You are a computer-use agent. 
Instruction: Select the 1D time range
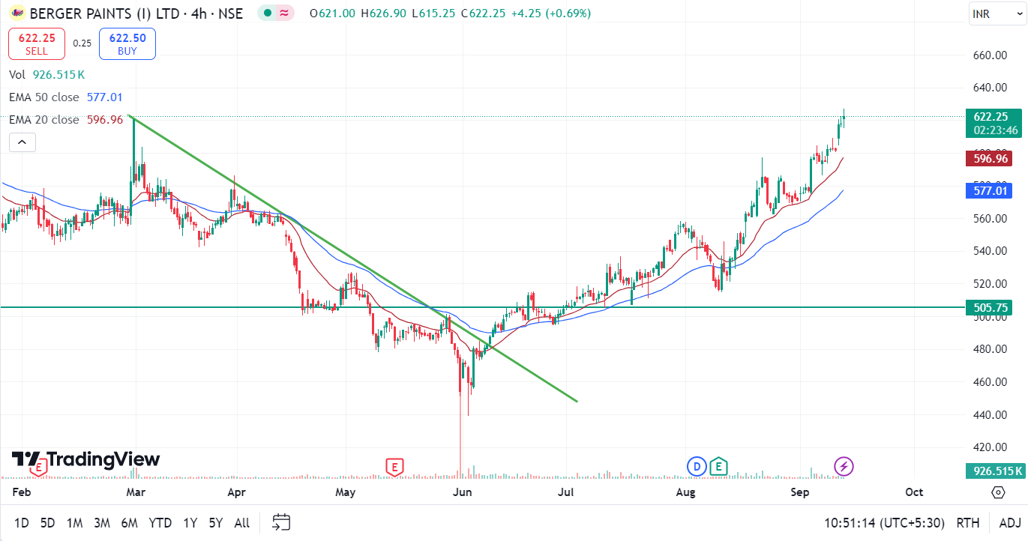click(22, 523)
